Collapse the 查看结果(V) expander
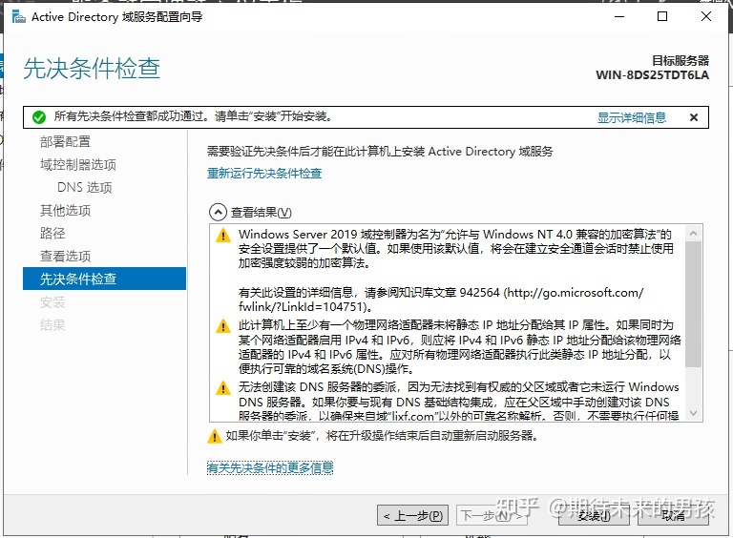Viewport: 733px width, 538px height. (218, 212)
